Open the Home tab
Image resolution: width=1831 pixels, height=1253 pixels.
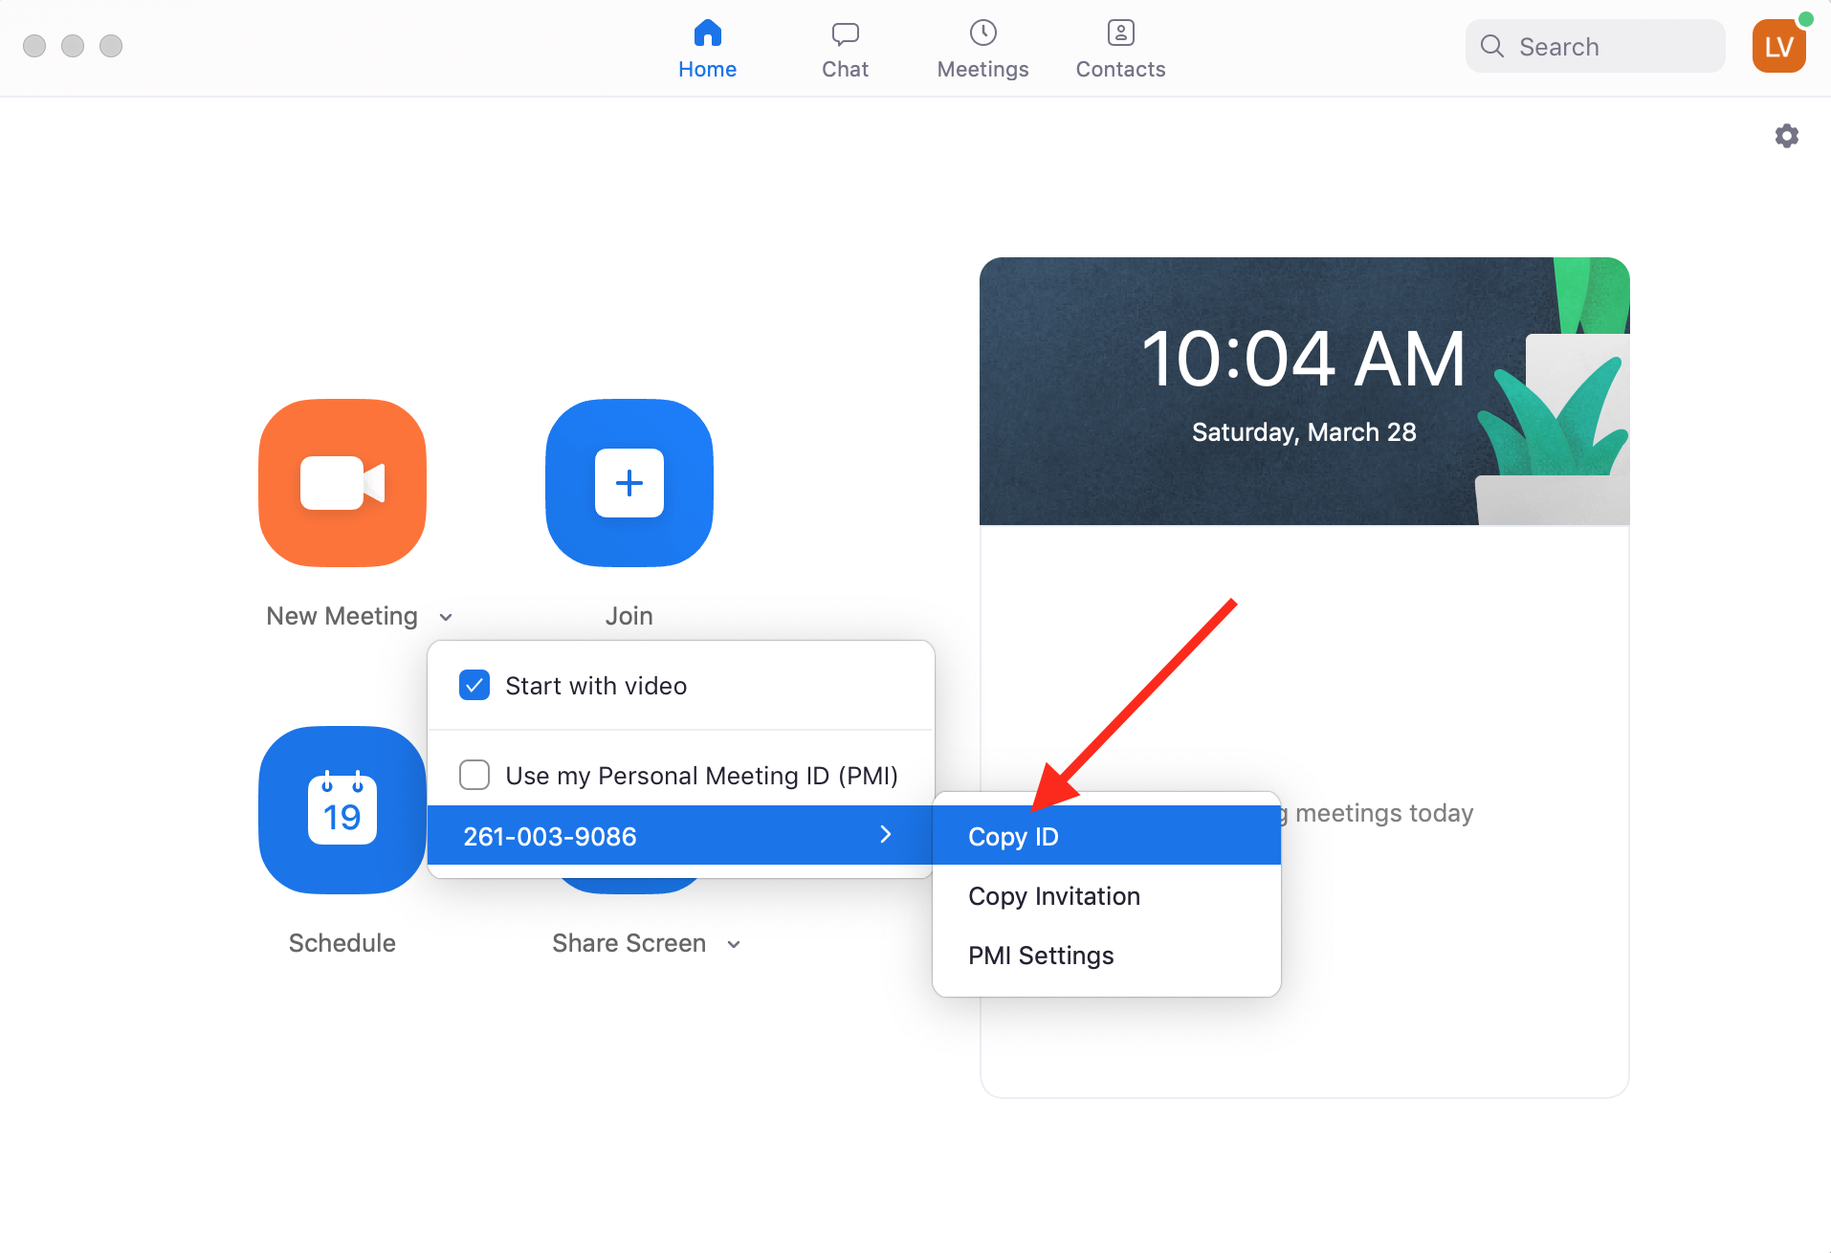(707, 50)
